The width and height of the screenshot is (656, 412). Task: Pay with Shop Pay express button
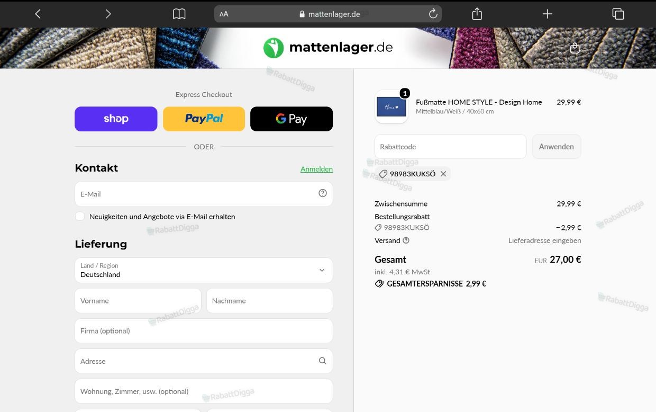click(116, 119)
